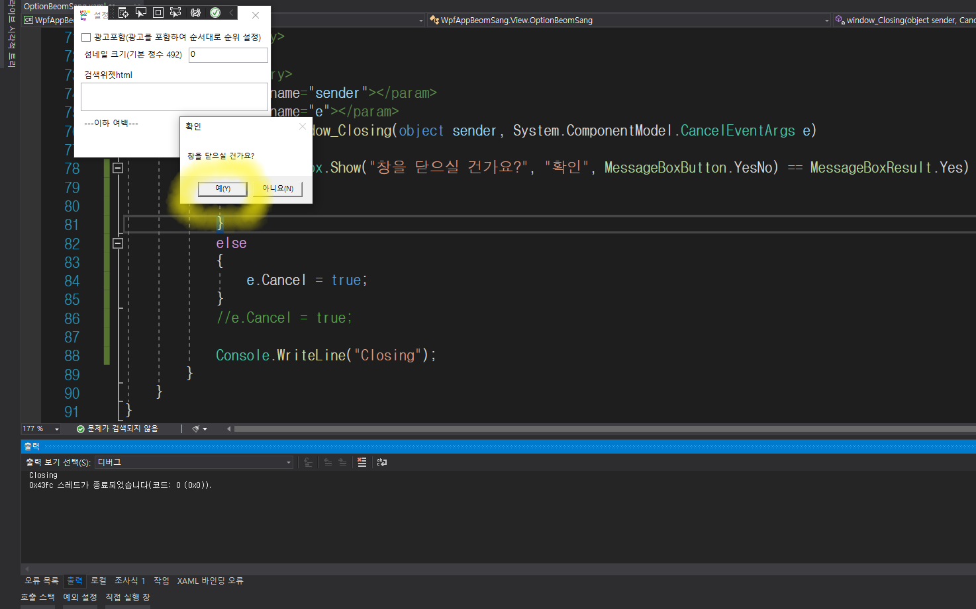Toggle the display layout adorners tool

coord(158,13)
